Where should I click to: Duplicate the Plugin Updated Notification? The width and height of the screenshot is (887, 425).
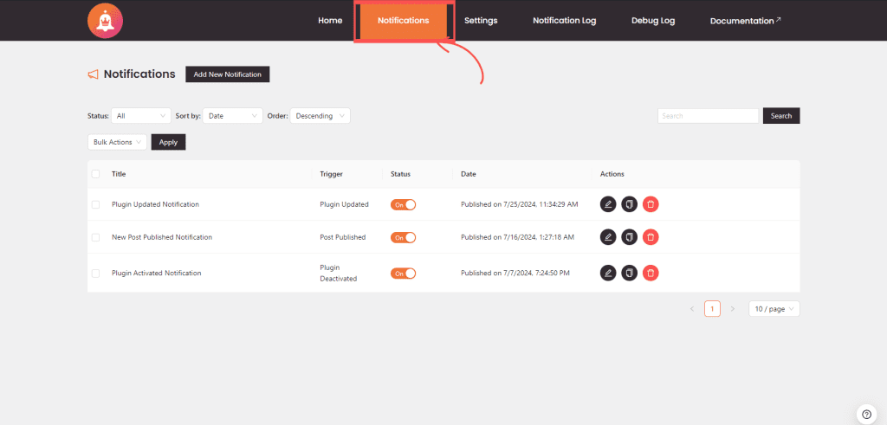[x=630, y=204]
